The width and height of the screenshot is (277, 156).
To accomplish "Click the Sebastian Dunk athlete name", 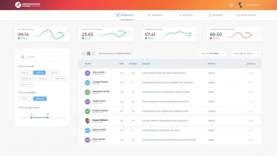I will click(101, 91).
